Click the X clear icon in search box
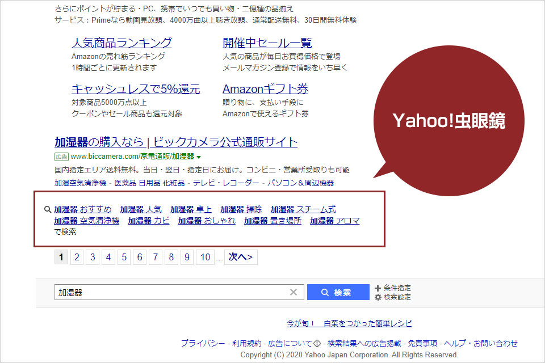This screenshot has height=363, width=545. click(294, 292)
